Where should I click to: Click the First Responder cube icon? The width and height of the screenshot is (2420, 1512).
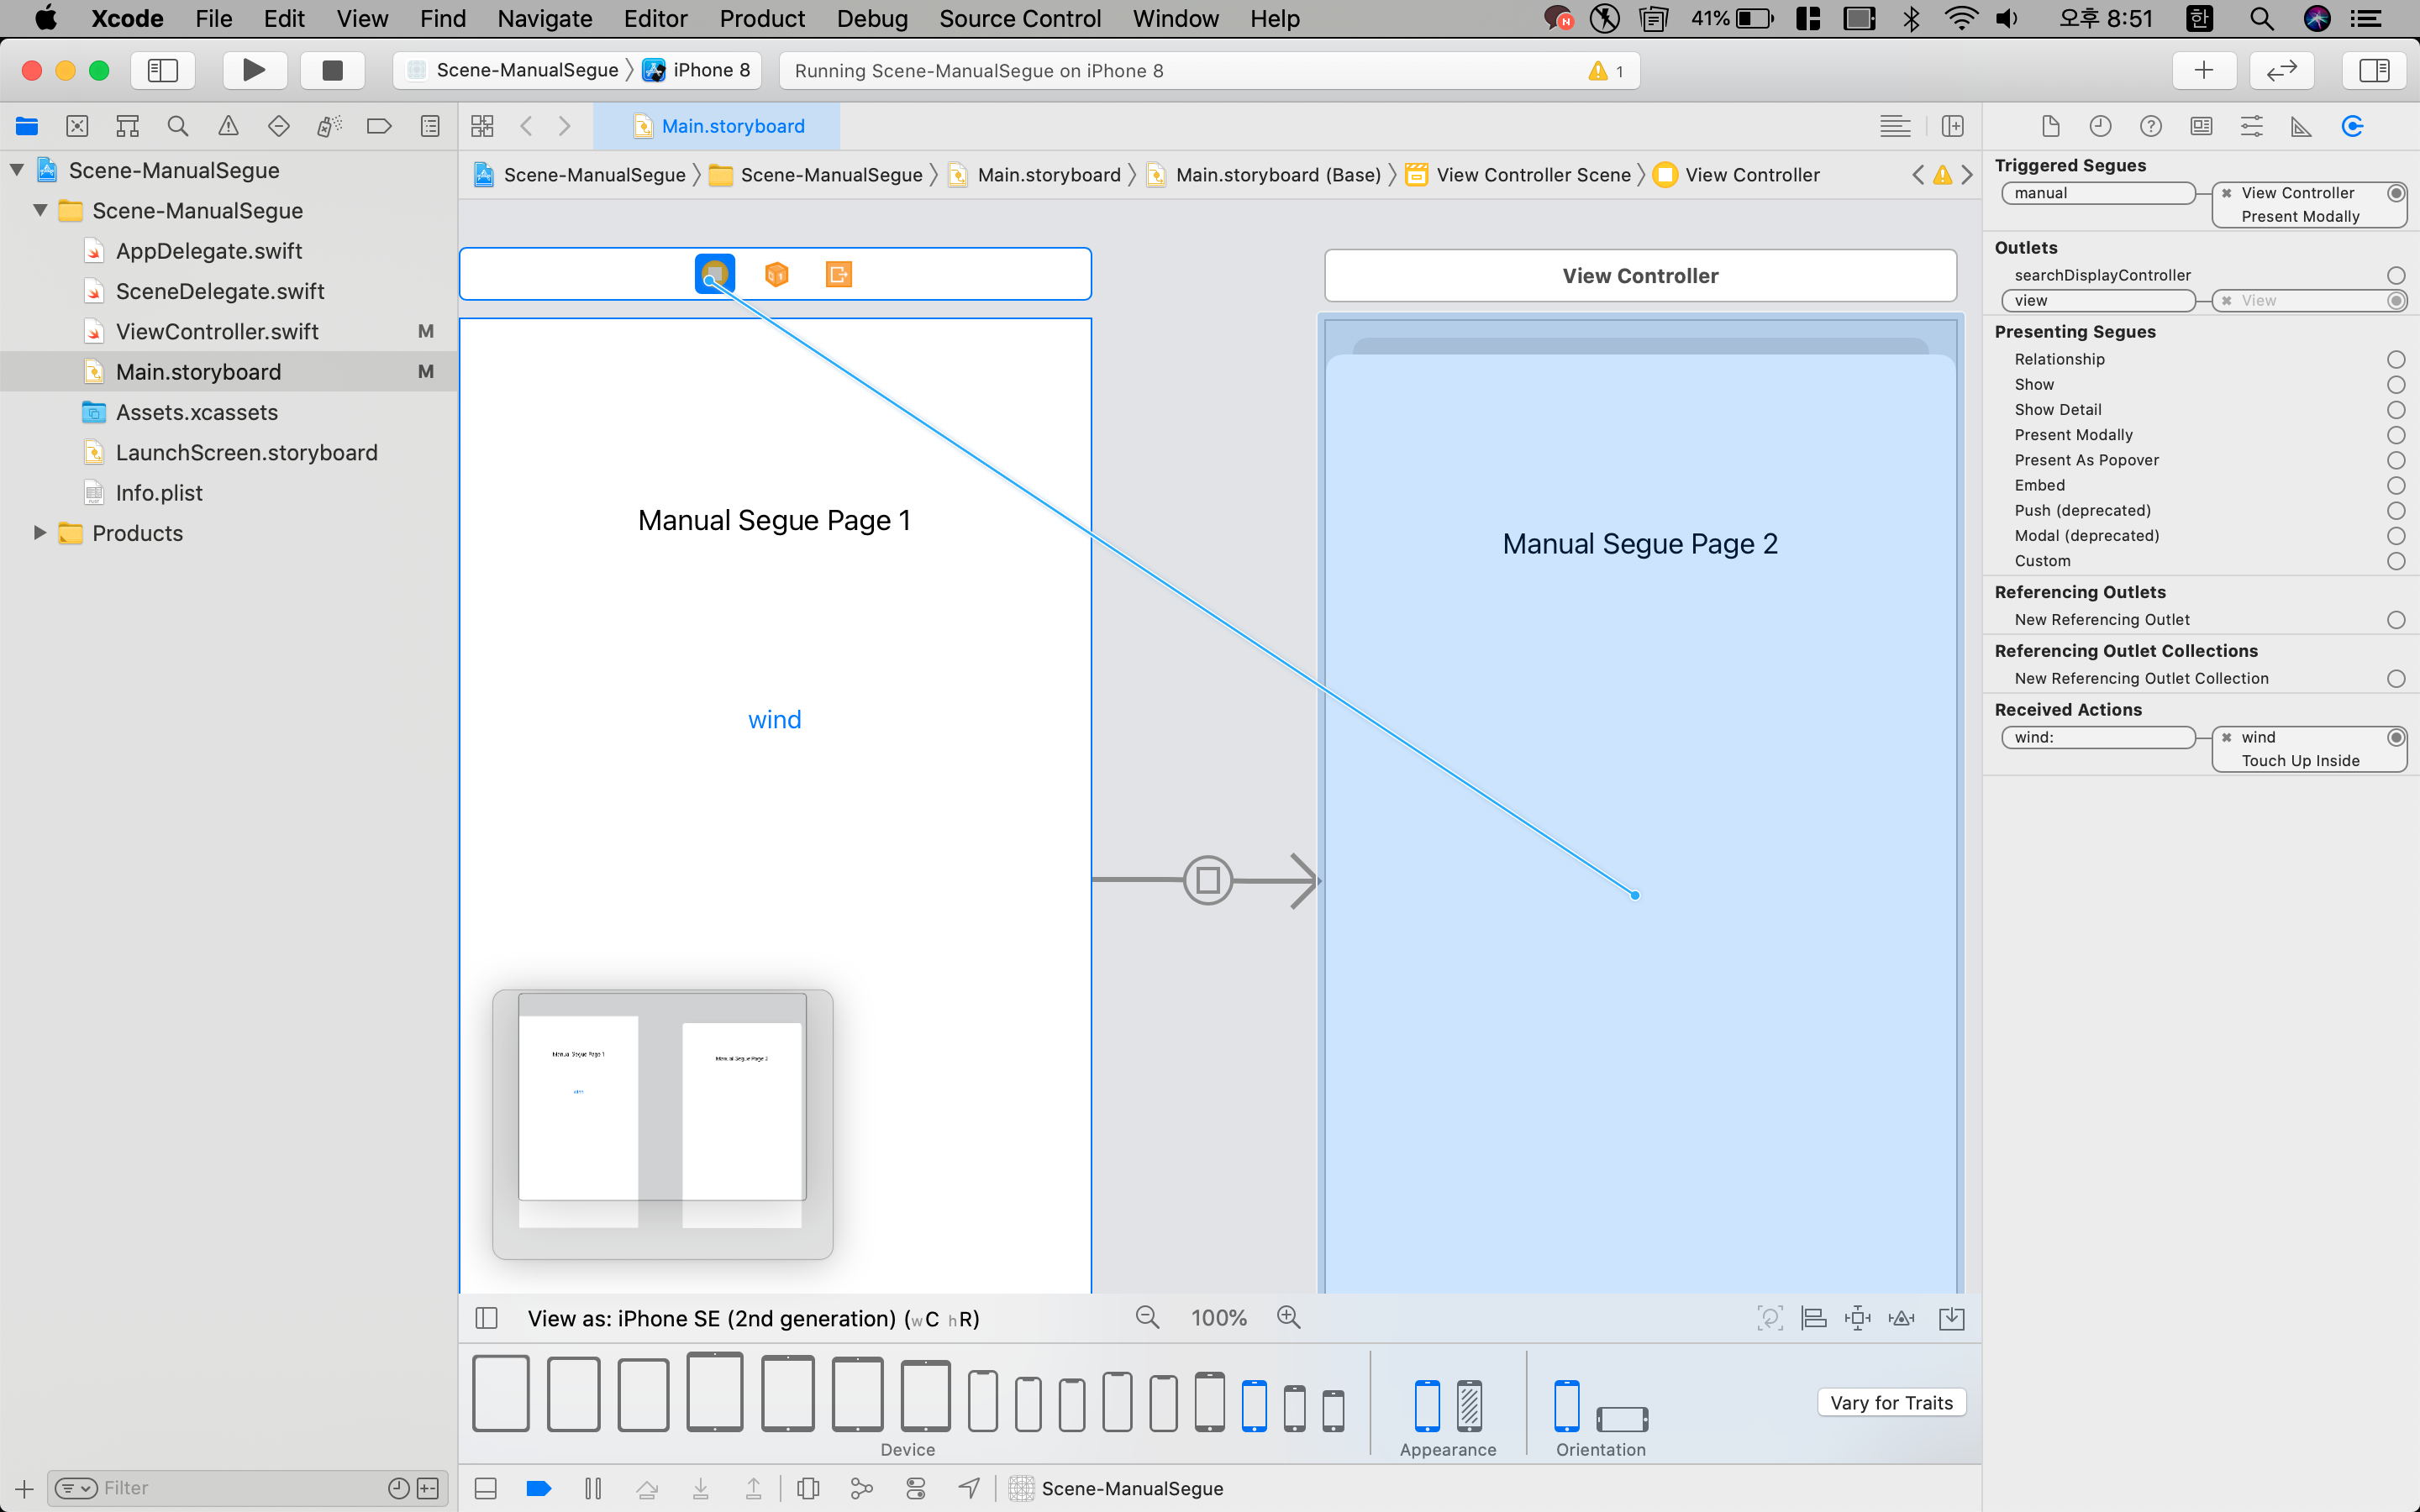pyautogui.click(x=776, y=274)
